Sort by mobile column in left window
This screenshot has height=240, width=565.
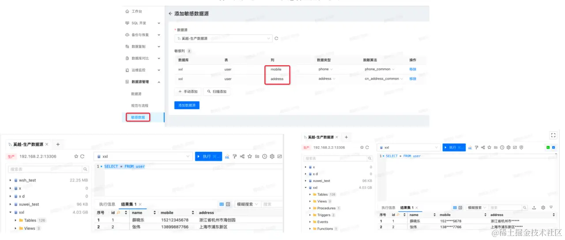pyautogui.click(x=192, y=213)
